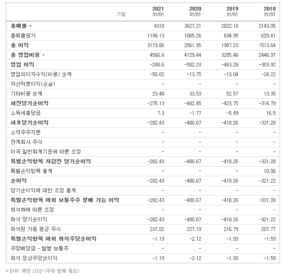This screenshot has width=283, height=276.
Task: Select 미국 일반회계기준에 따른 조정 label
Action: coord(46,151)
